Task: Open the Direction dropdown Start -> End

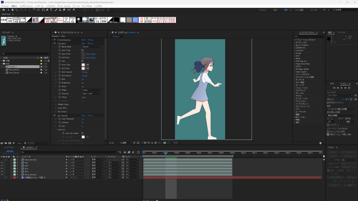Action: click(x=92, y=94)
